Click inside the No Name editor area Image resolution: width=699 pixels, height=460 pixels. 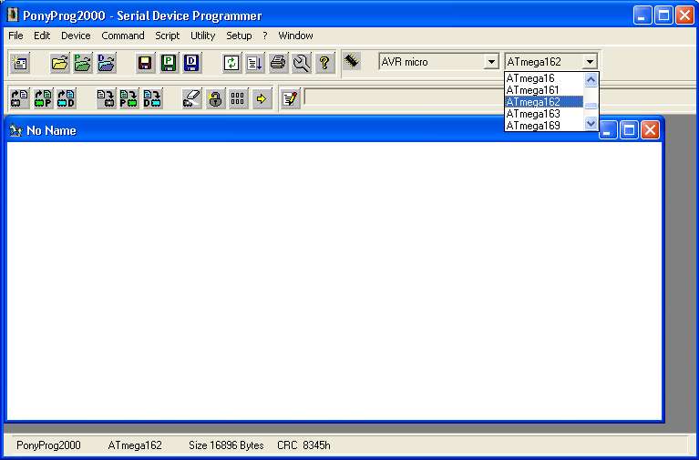pos(334,281)
